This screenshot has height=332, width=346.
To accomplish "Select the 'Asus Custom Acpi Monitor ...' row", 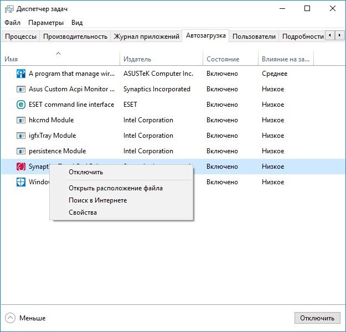I will point(173,89).
